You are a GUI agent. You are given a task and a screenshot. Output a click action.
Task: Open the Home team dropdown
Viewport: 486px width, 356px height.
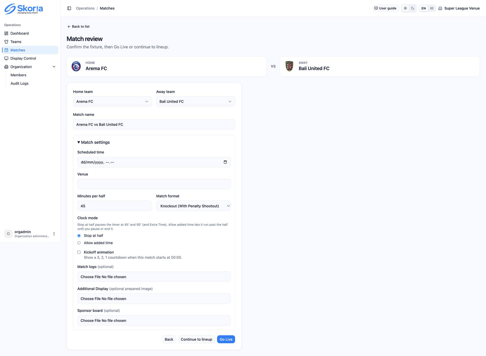(112, 102)
